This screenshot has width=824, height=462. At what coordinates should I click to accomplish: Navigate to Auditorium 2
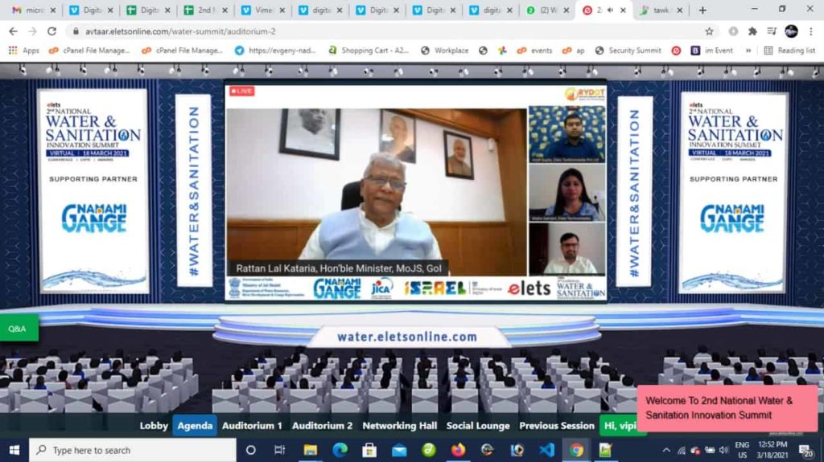pyautogui.click(x=322, y=426)
